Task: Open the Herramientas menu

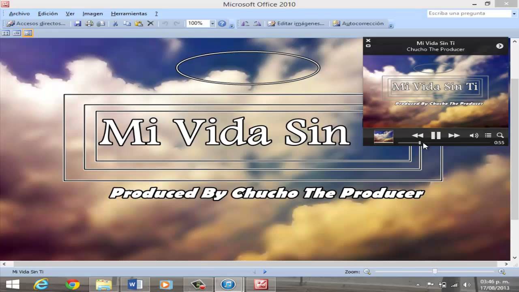Action: point(129,13)
